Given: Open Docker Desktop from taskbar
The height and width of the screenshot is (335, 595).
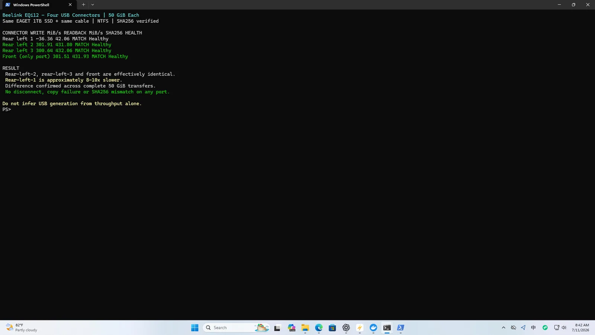Looking at the screenshot, I should pos(373,328).
